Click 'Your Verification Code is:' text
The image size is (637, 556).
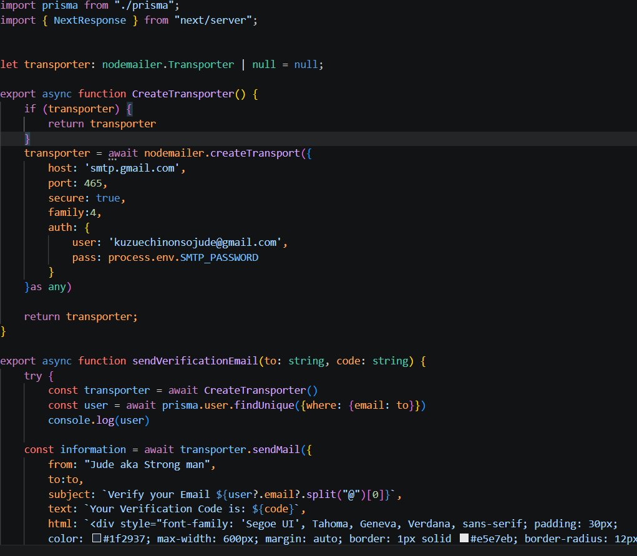[x=168, y=509]
